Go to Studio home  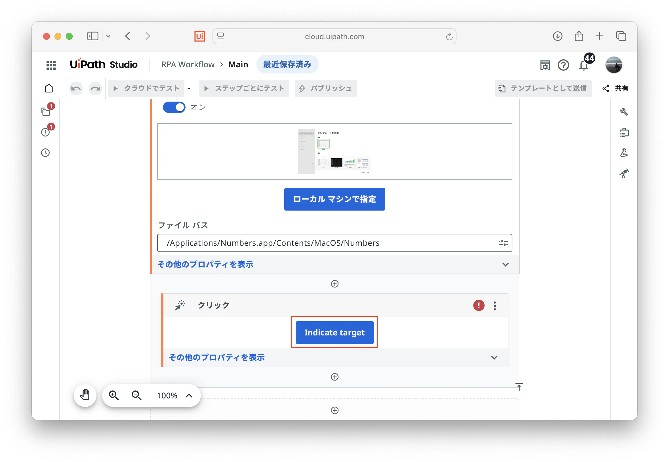49,88
